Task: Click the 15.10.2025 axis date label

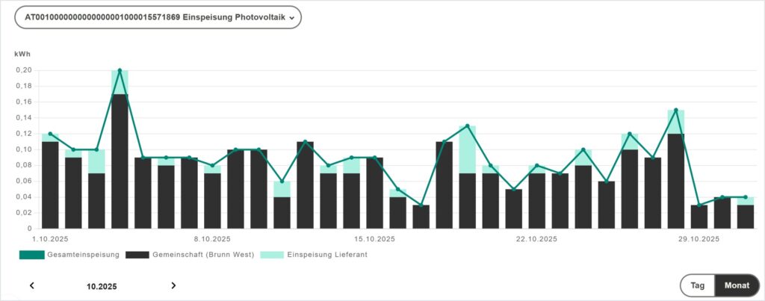Action: point(374,239)
